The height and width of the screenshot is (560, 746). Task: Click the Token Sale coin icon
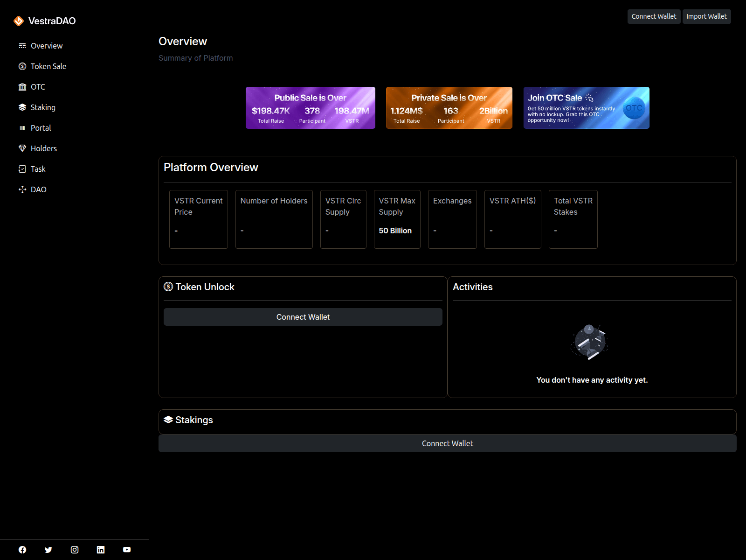tap(22, 66)
